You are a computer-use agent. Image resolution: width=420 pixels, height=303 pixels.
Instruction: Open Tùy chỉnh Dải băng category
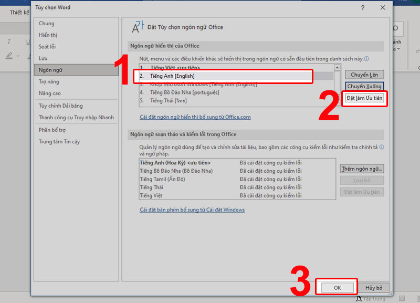(76, 106)
